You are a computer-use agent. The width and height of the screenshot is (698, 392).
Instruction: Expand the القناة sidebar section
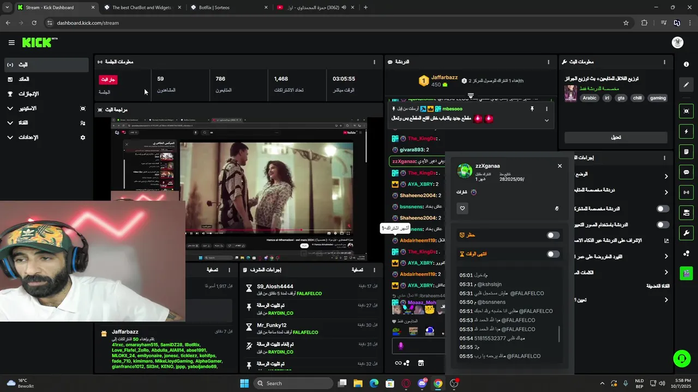point(46,123)
